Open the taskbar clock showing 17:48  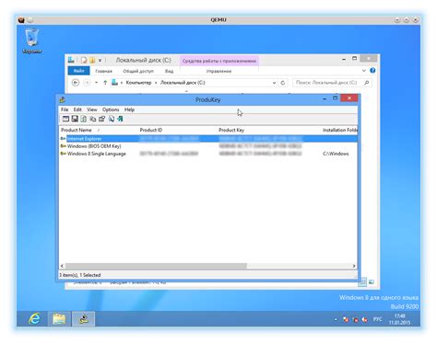pos(399,319)
